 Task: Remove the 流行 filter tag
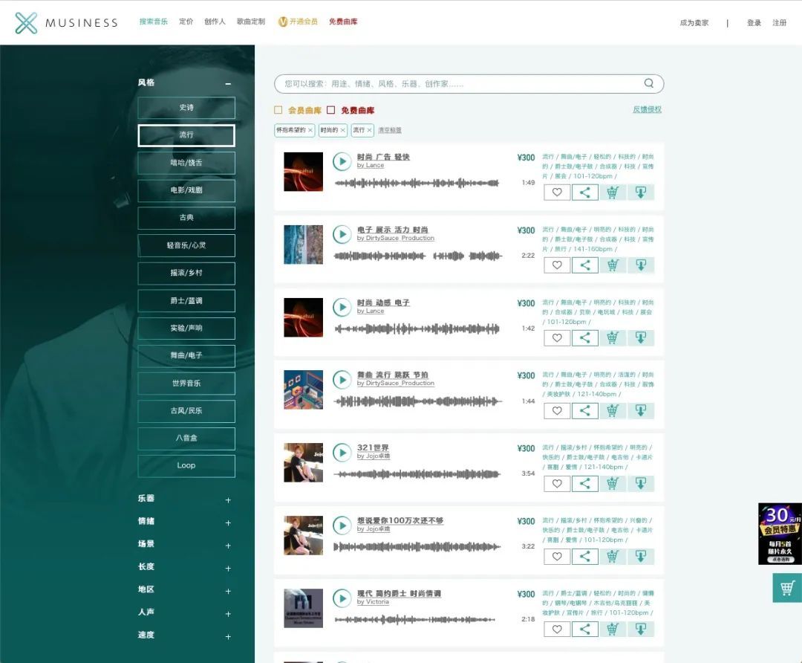coord(369,130)
